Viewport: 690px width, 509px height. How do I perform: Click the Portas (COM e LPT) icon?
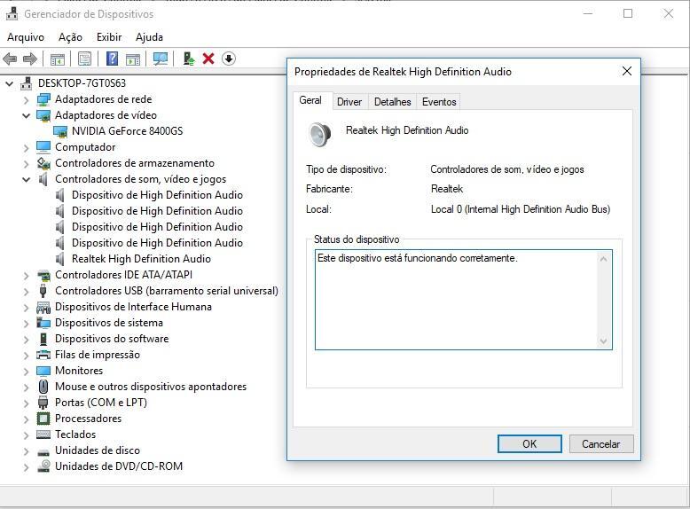(x=43, y=403)
